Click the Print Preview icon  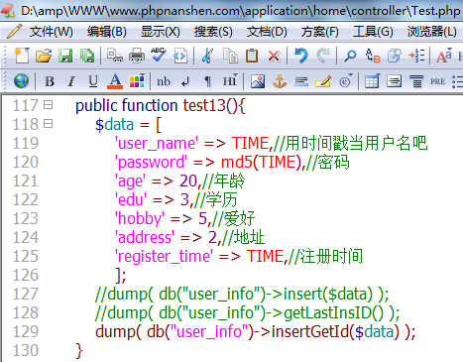[x=115, y=56]
